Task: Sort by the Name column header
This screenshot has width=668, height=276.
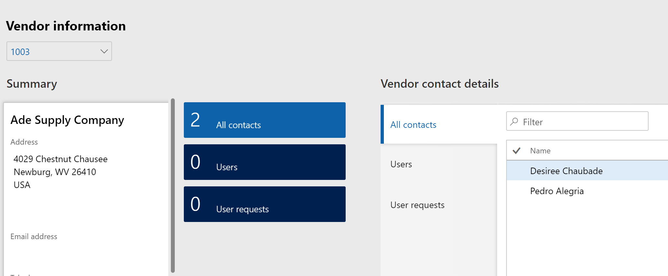Action: pos(540,151)
